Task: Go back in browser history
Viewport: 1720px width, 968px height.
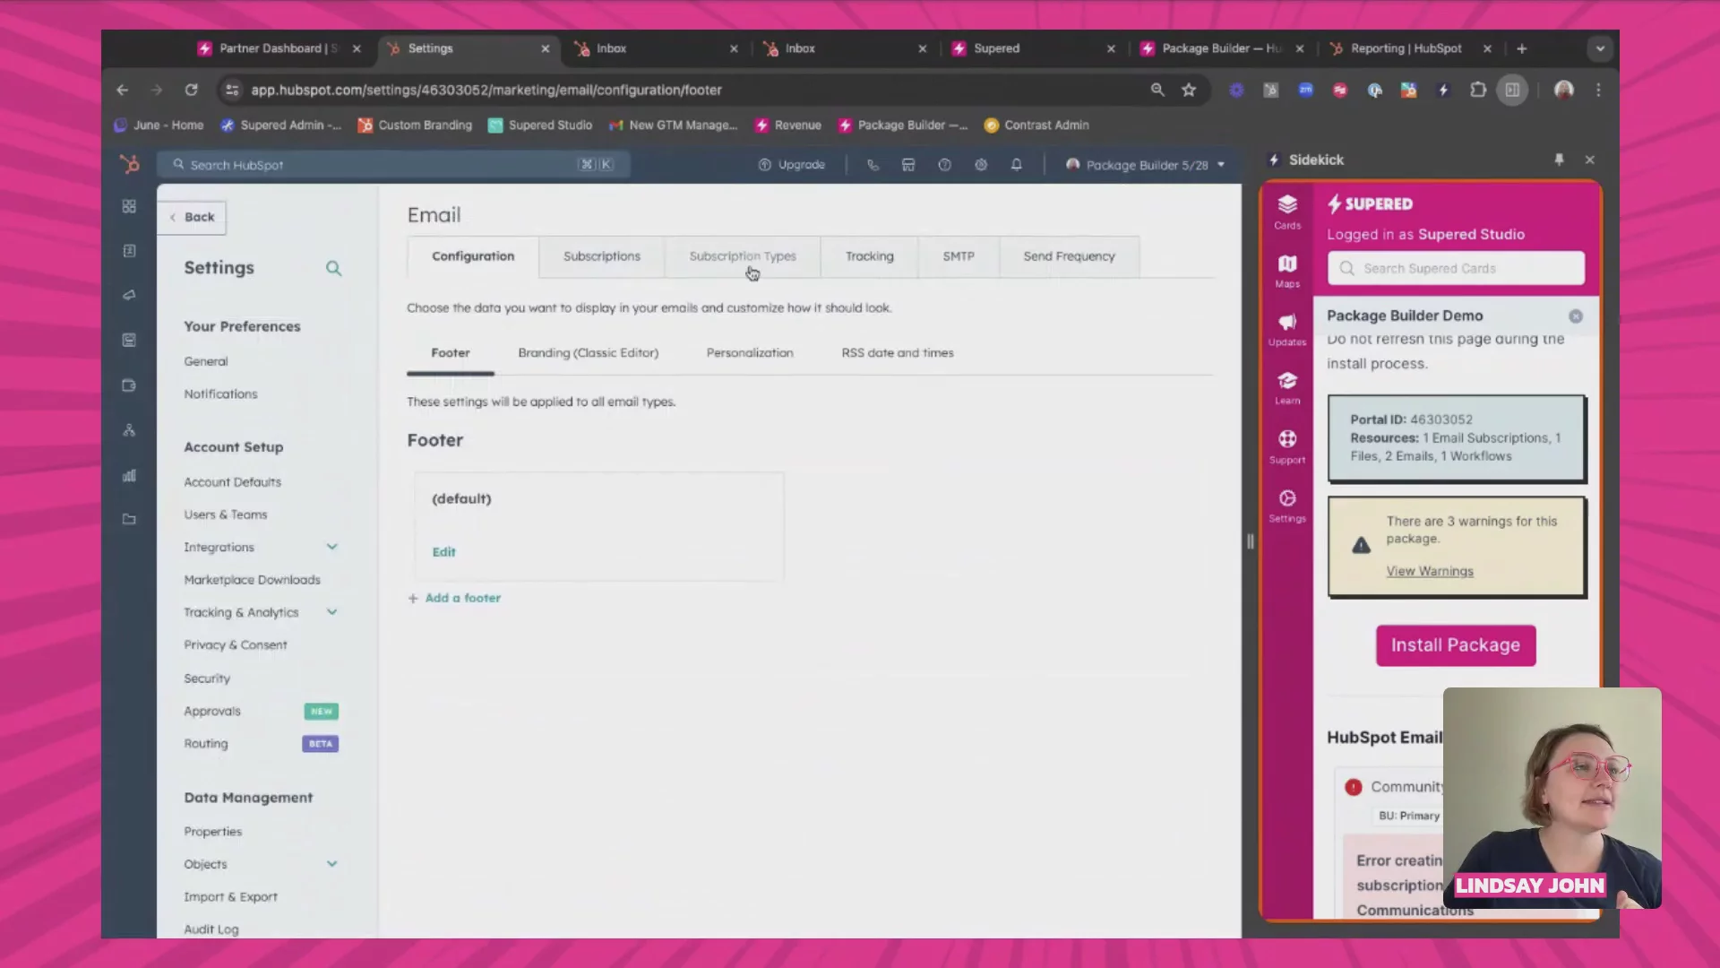Action: click(123, 90)
